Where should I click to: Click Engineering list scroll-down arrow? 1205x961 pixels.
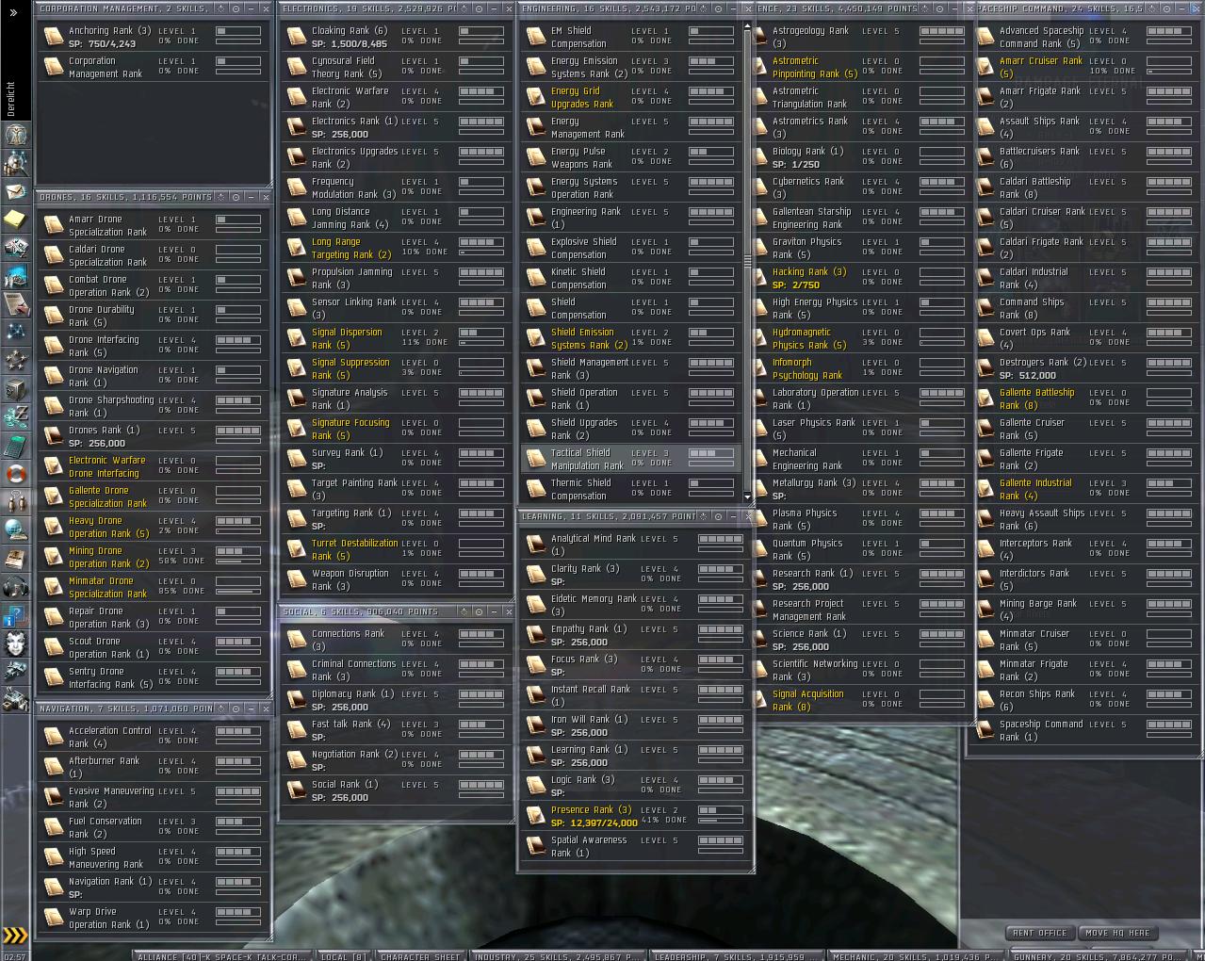tap(748, 497)
